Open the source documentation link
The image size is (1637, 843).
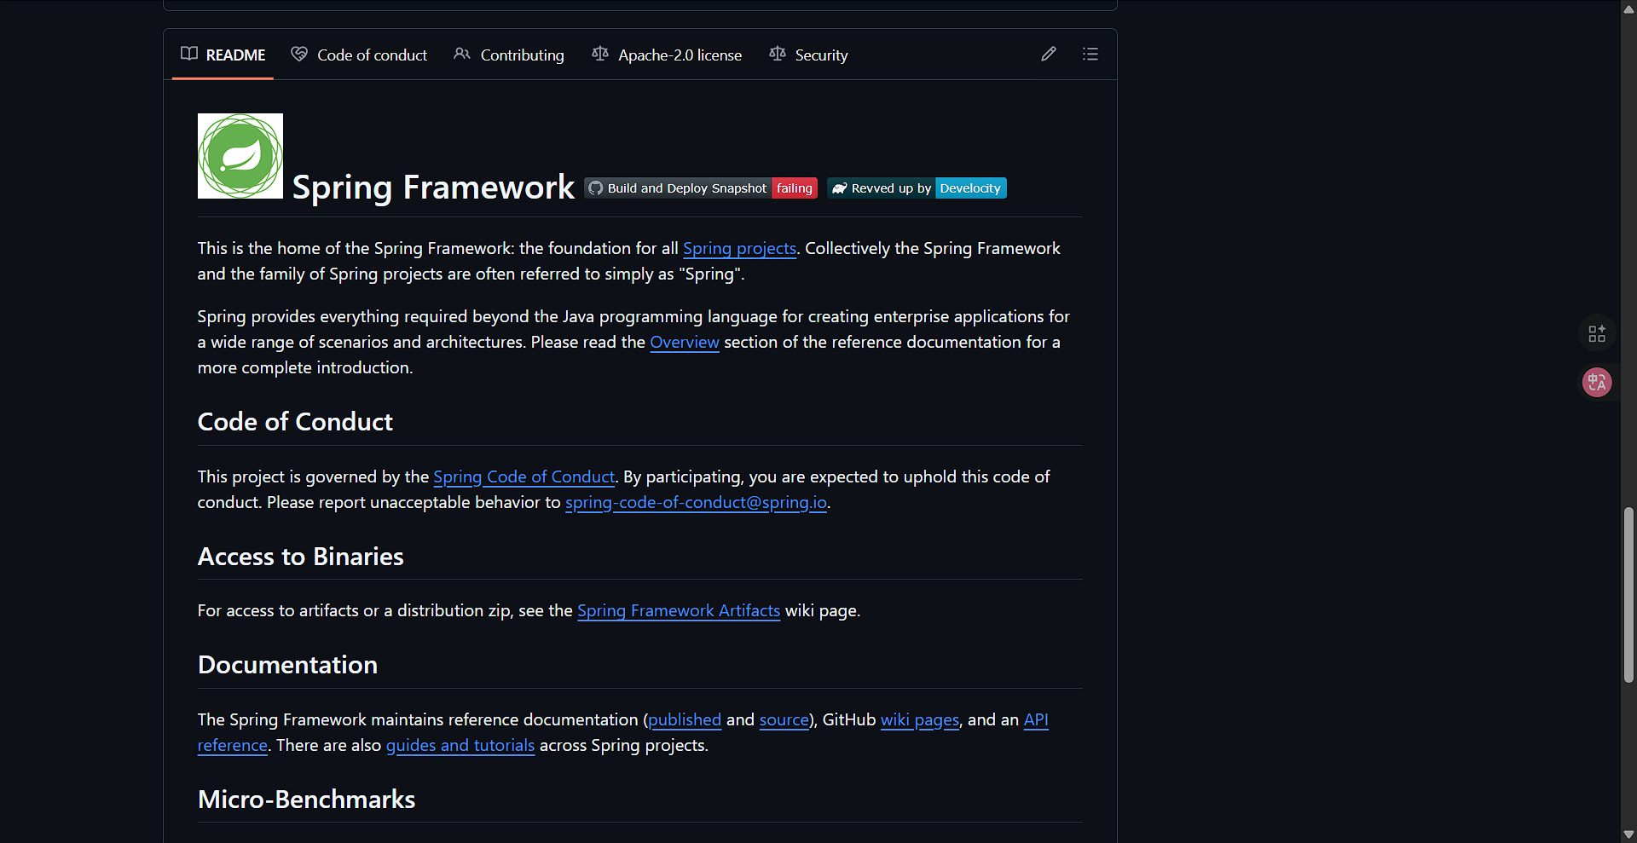tap(784, 719)
